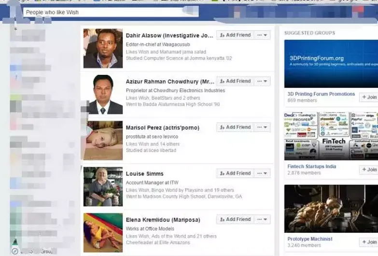Open more options dropdown for Azizur Rahman Chowdhury
This screenshot has width=378, height=256.
pyautogui.click(x=262, y=81)
